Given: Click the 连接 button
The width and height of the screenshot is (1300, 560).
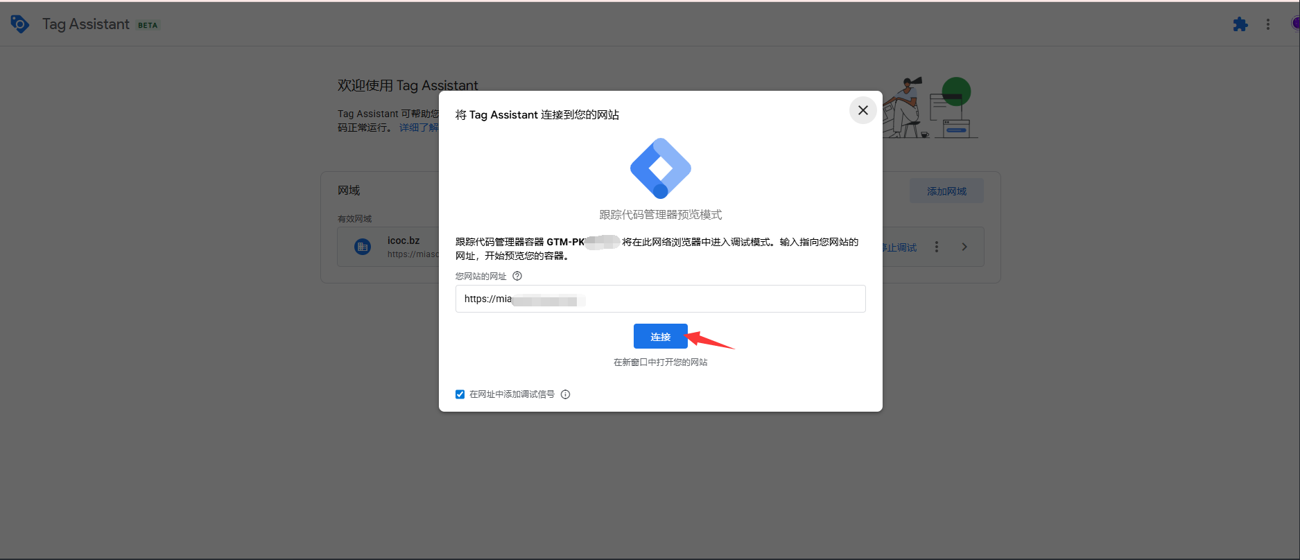Looking at the screenshot, I should (661, 336).
